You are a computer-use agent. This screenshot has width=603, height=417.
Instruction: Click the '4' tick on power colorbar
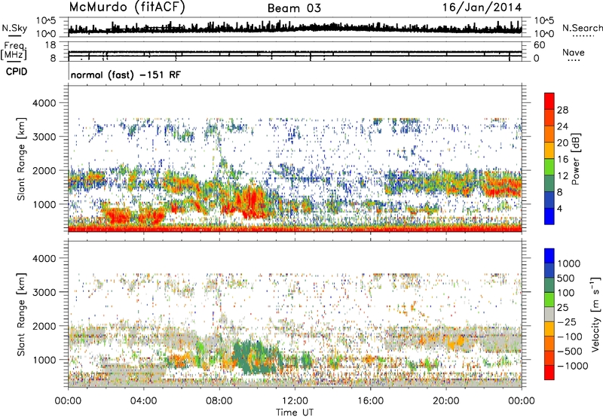(559, 208)
